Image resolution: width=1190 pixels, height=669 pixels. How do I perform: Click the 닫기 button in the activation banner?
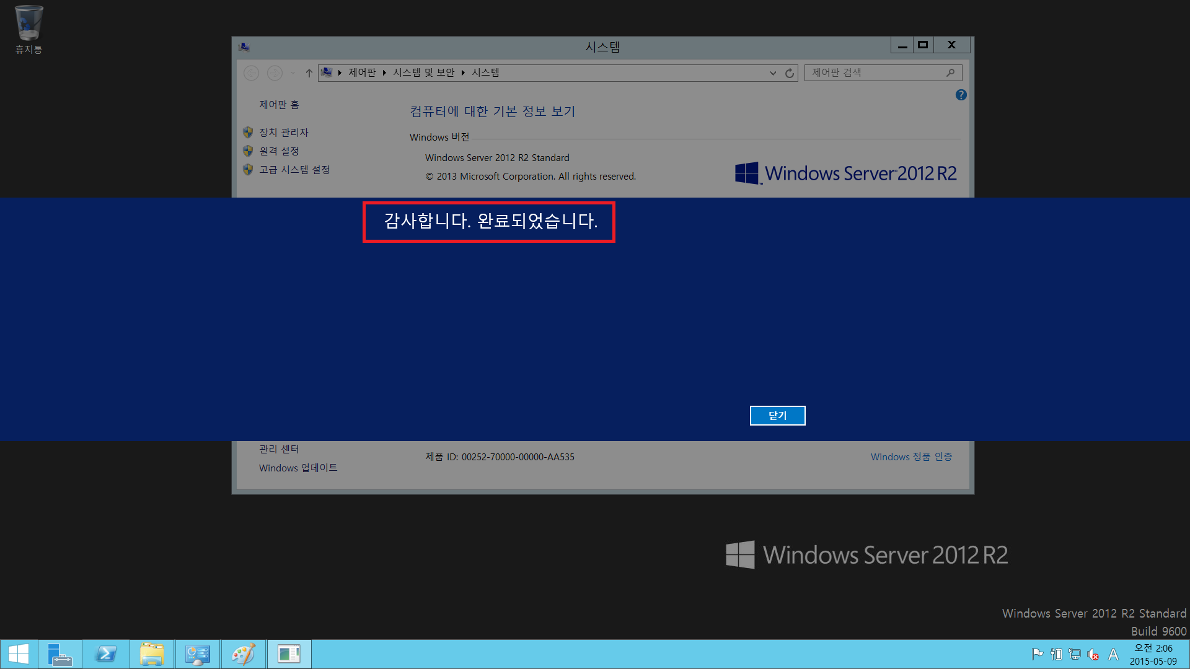click(777, 416)
